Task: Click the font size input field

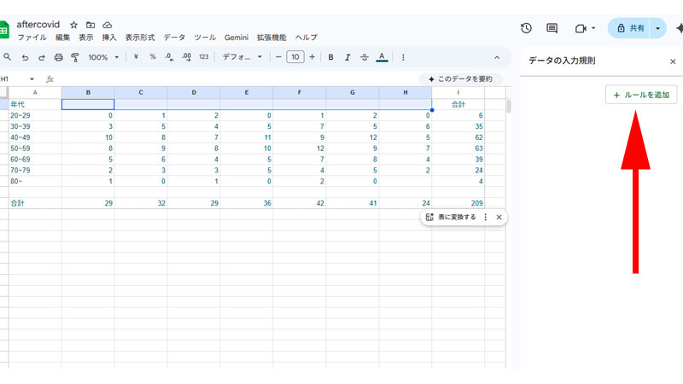Action: point(295,57)
